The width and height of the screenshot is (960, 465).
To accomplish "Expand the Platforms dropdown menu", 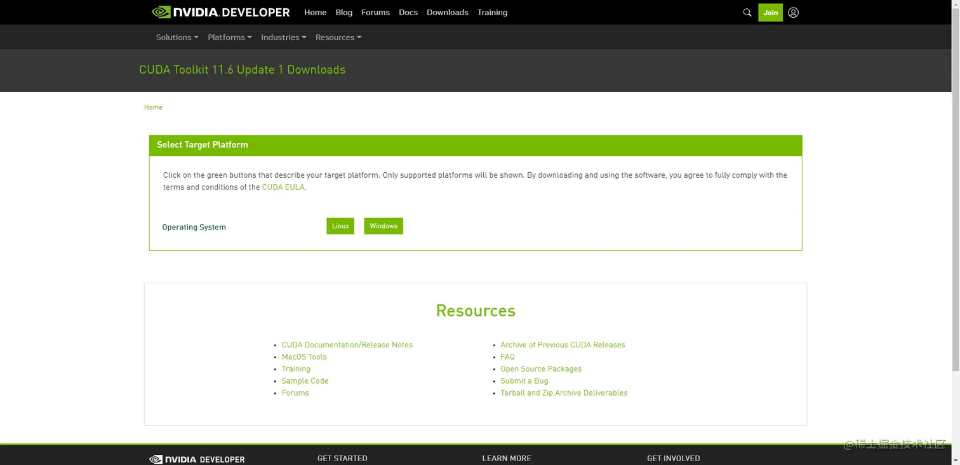I will (230, 37).
